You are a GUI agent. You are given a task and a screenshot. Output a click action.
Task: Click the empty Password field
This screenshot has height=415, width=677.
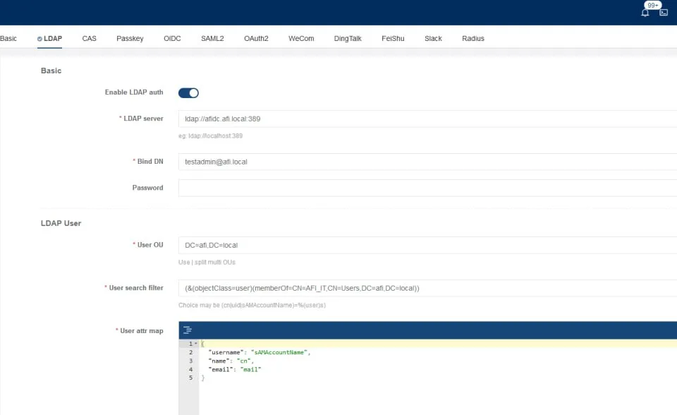click(x=427, y=188)
